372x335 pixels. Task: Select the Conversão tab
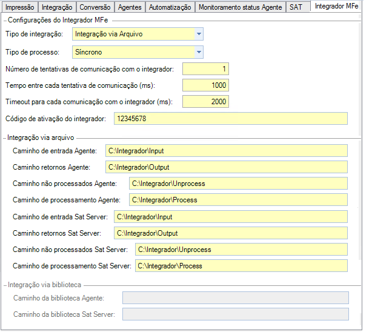click(x=95, y=7)
